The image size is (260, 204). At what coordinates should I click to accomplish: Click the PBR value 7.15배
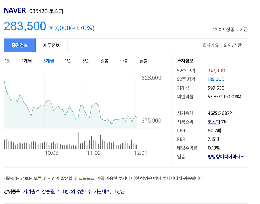pyautogui.click(x=213, y=139)
